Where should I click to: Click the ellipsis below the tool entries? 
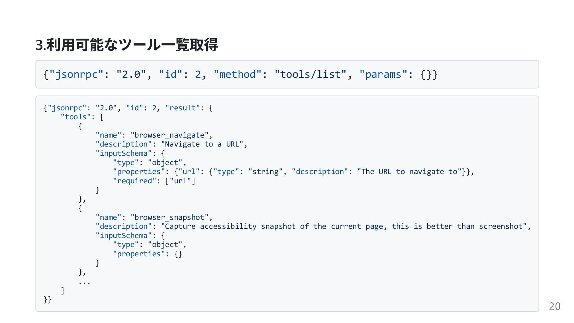pyautogui.click(x=84, y=282)
